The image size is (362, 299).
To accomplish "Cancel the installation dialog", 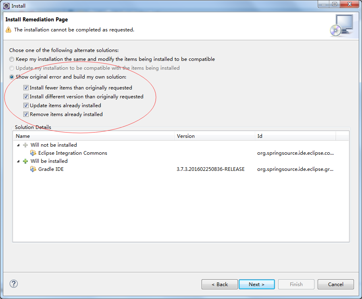I will point(336,284).
